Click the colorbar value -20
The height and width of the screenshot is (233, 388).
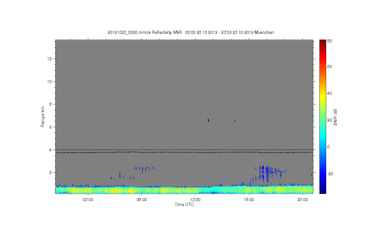[x=330, y=174]
